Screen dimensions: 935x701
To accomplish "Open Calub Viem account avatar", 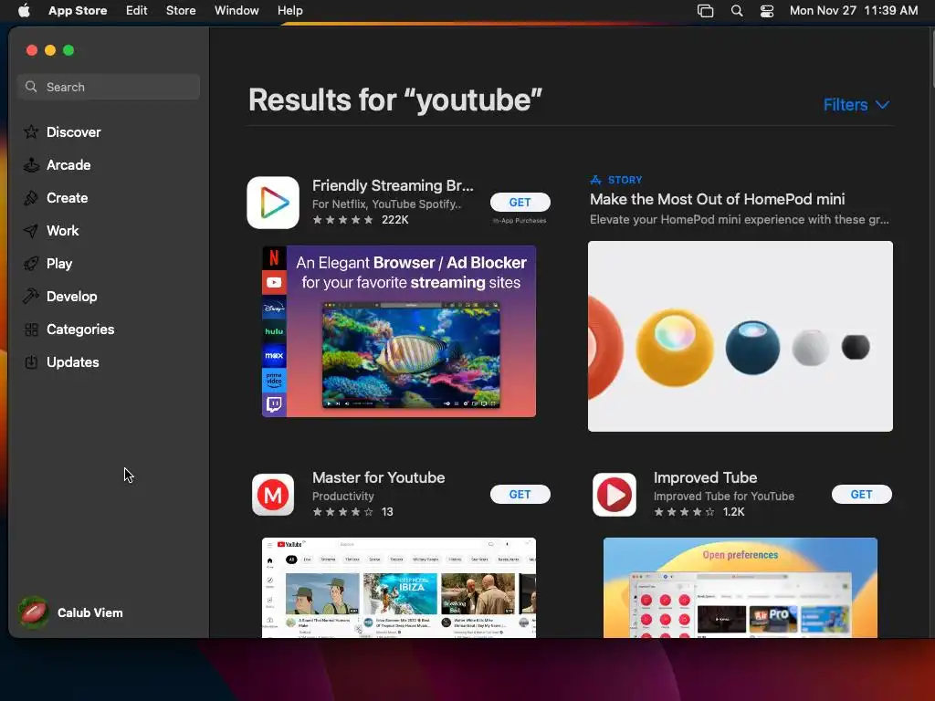I will (x=33, y=612).
